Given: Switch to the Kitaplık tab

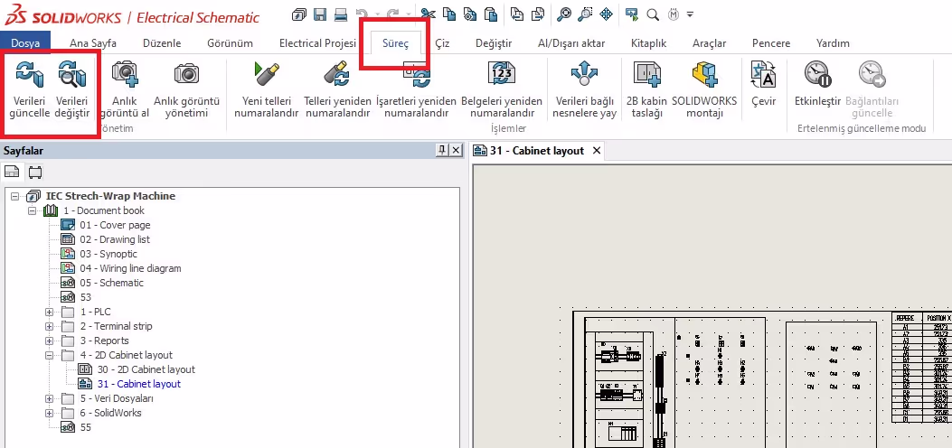Looking at the screenshot, I should 649,43.
